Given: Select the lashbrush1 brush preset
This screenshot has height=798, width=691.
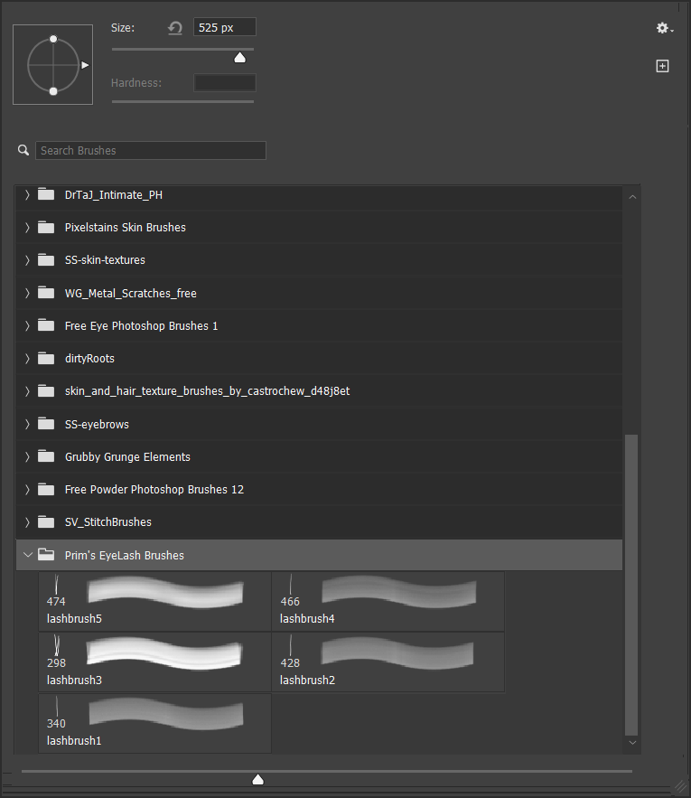Looking at the screenshot, I should pos(154,723).
